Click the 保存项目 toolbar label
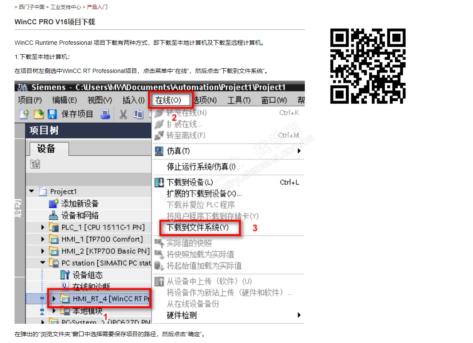473x343 pixels. (77, 114)
